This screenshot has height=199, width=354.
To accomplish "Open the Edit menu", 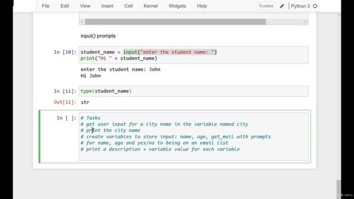I will [65, 6].
